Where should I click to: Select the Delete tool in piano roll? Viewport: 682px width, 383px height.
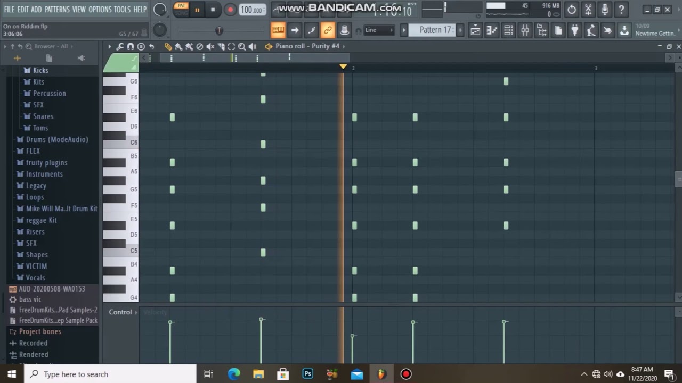[x=200, y=47]
